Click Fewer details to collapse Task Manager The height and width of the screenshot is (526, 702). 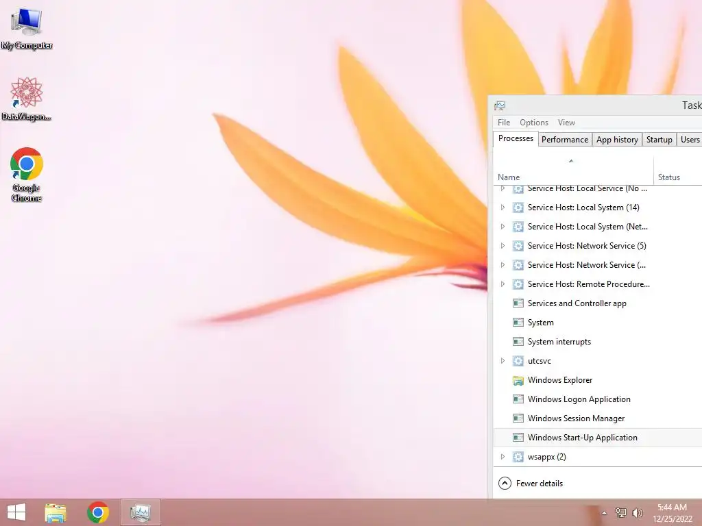point(531,484)
